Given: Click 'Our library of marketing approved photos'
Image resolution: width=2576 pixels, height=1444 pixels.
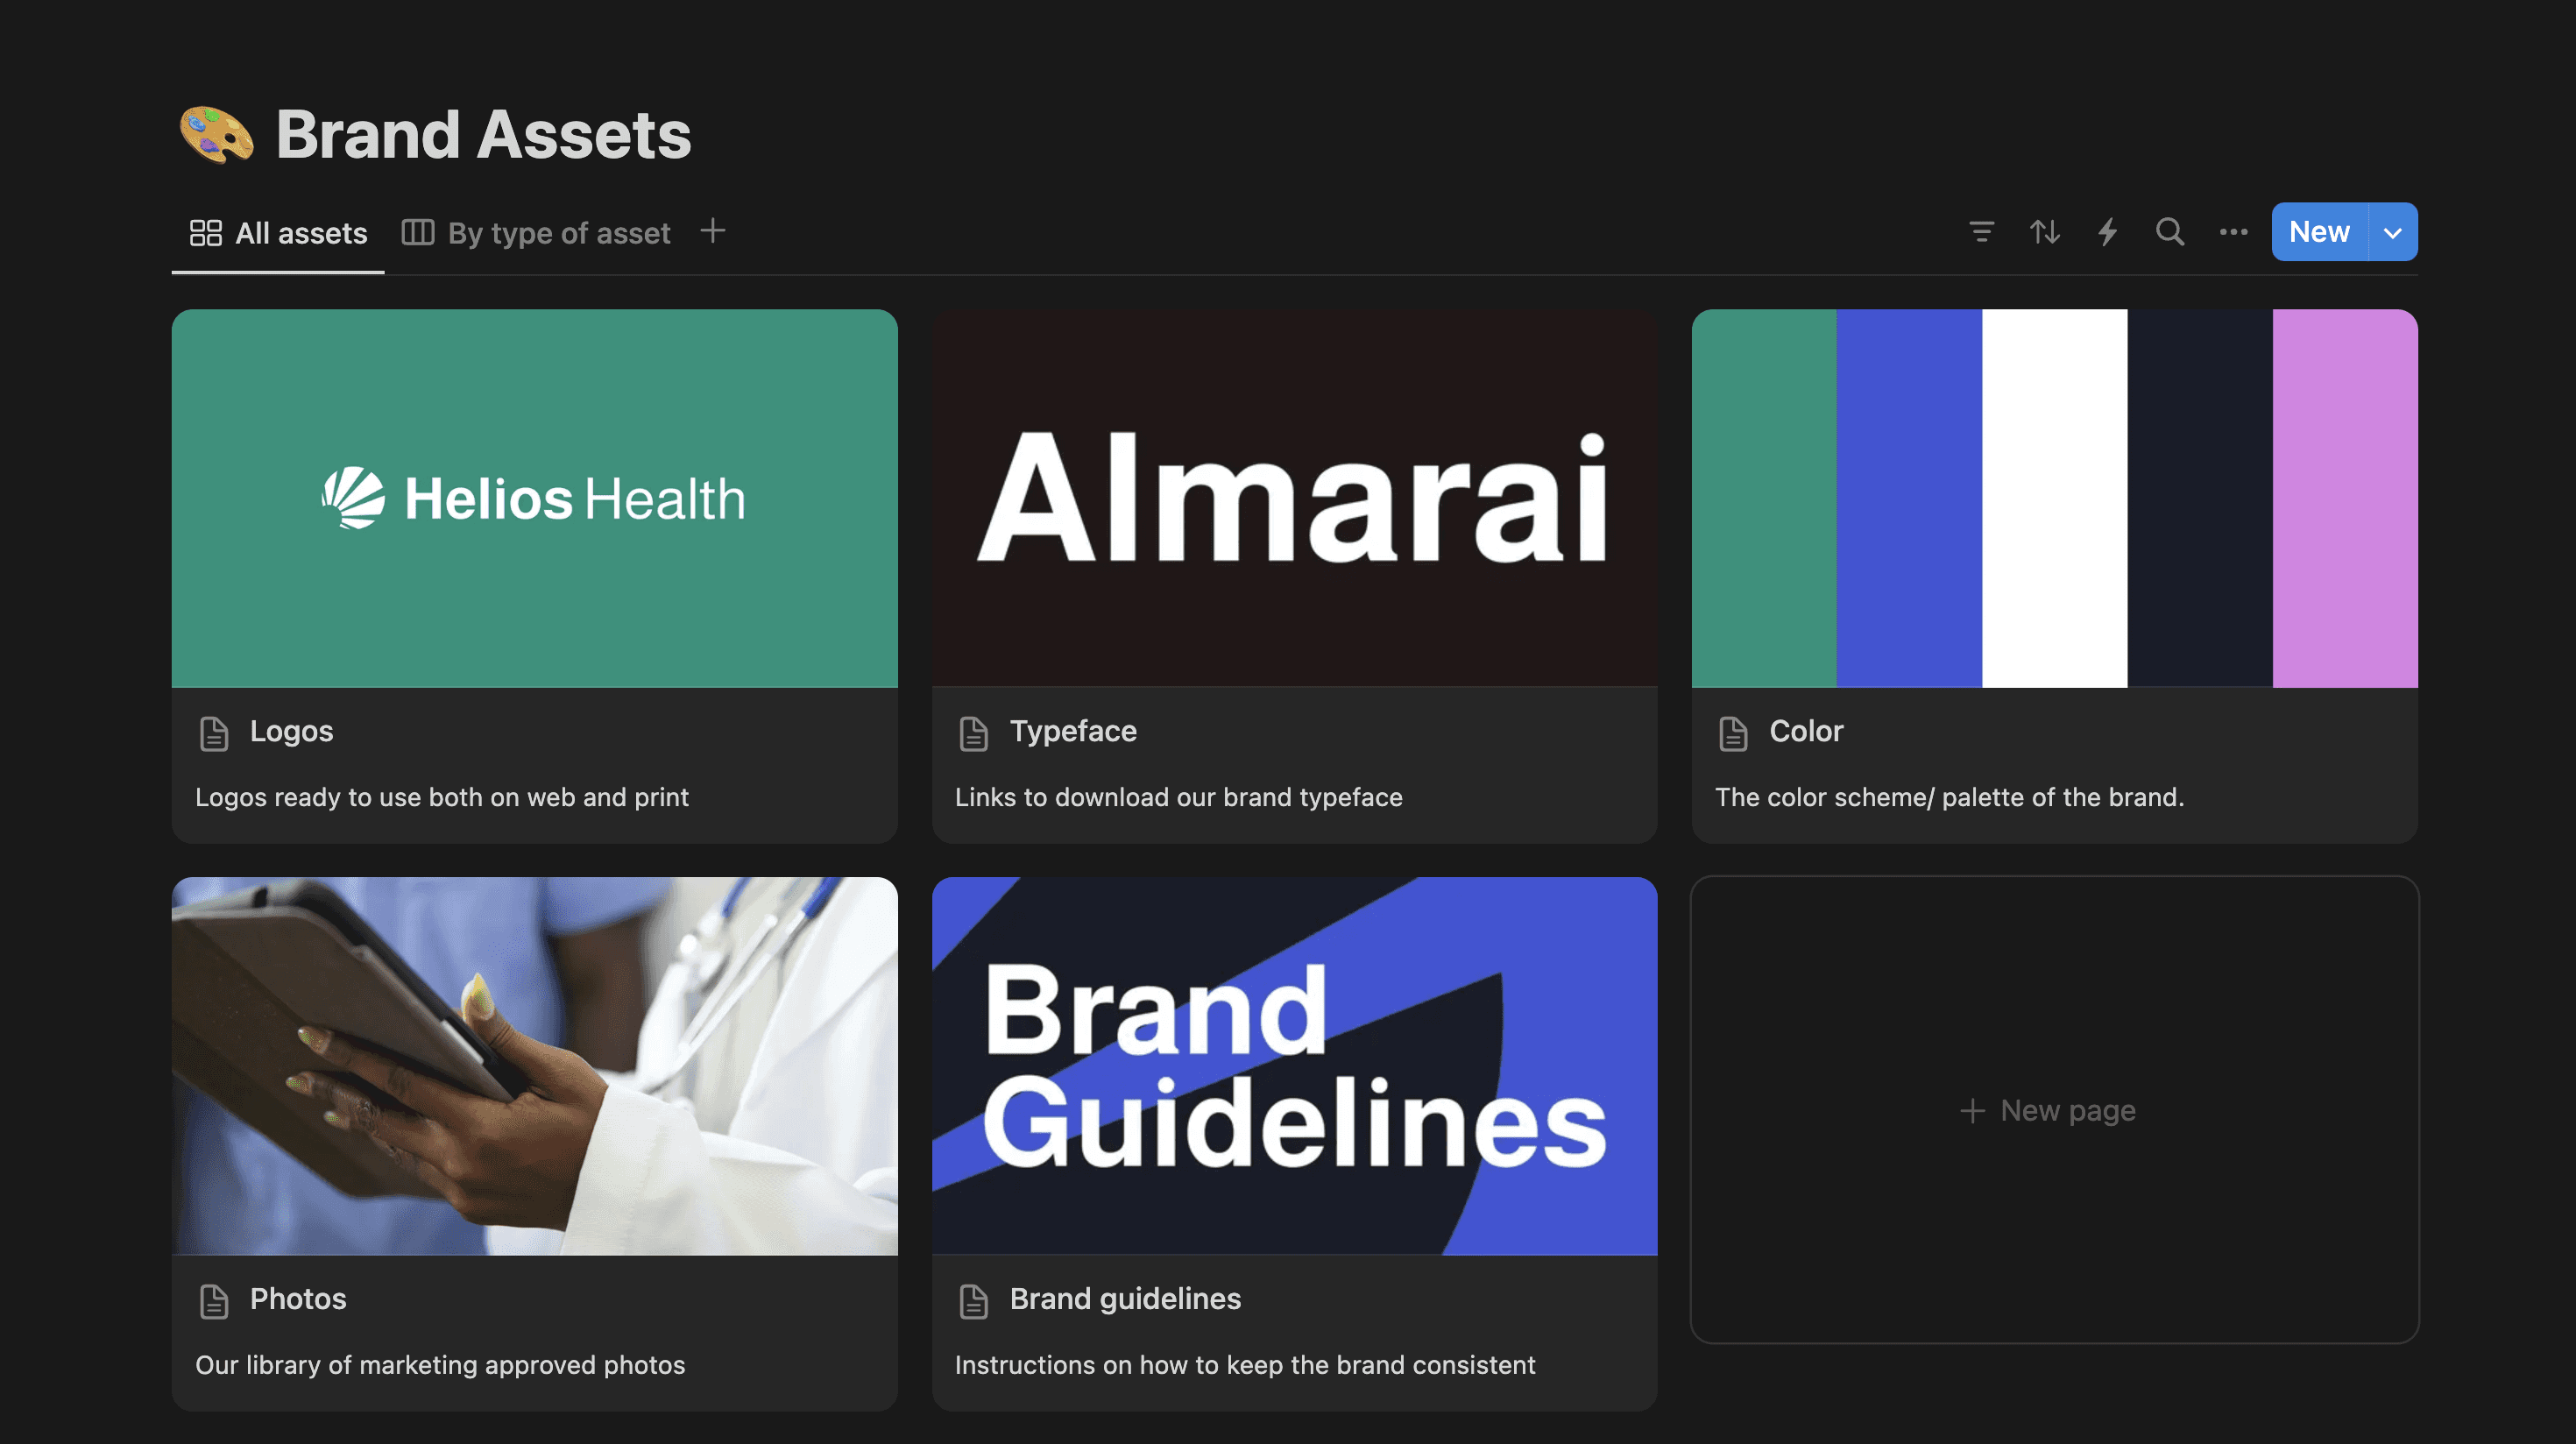Looking at the screenshot, I should 440,1365.
